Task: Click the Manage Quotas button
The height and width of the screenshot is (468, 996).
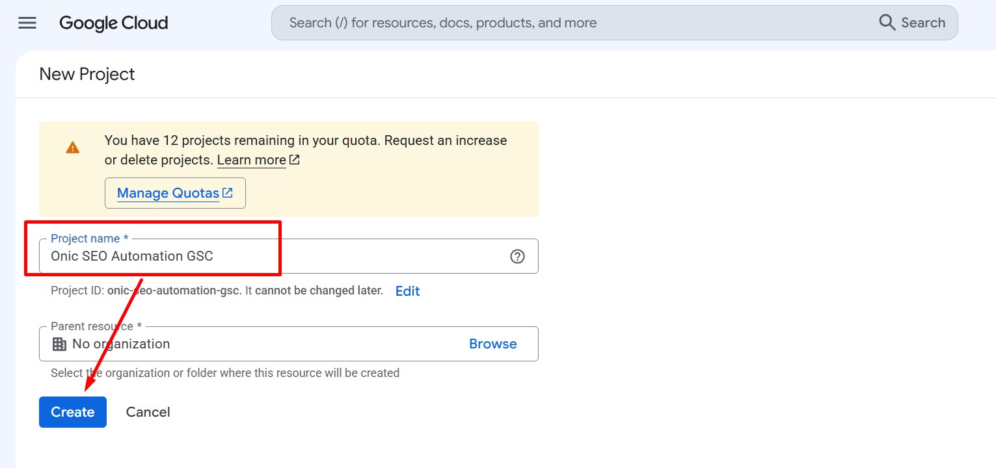Action: pos(175,193)
